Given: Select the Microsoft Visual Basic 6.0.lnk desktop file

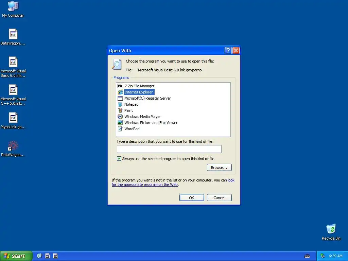Looking at the screenshot, I should pyautogui.click(x=13, y=67).
